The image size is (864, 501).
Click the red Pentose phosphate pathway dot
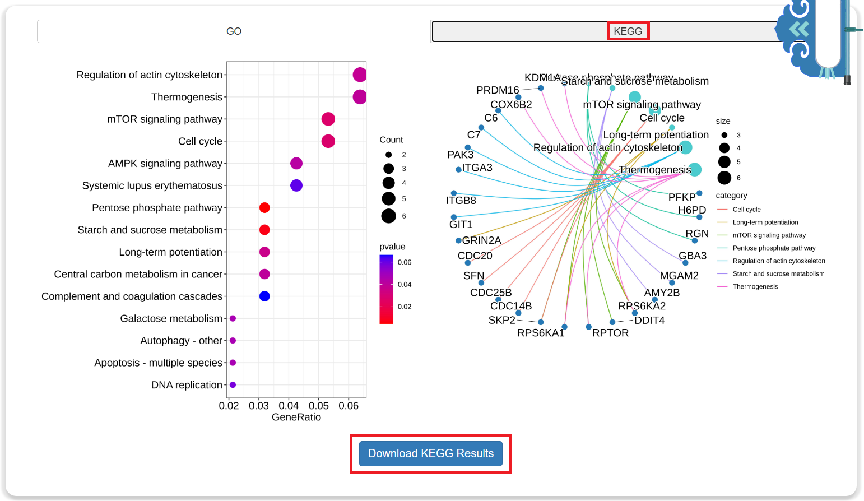coord(264,208)
